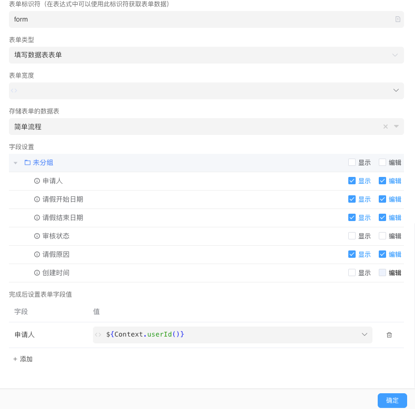
Task: Collapse the 未分组 group triangle
Action: [x=16, y=163]
